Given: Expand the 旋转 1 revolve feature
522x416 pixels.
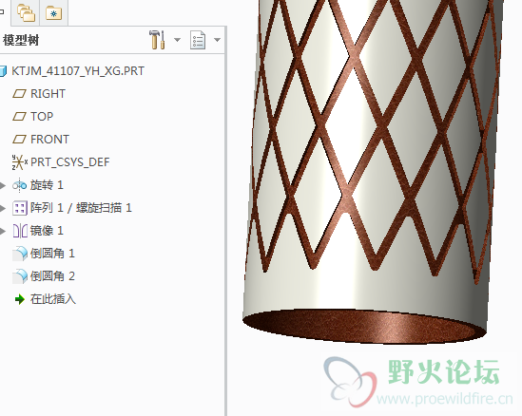Looking at the screenshot, I should coord(3,185).
